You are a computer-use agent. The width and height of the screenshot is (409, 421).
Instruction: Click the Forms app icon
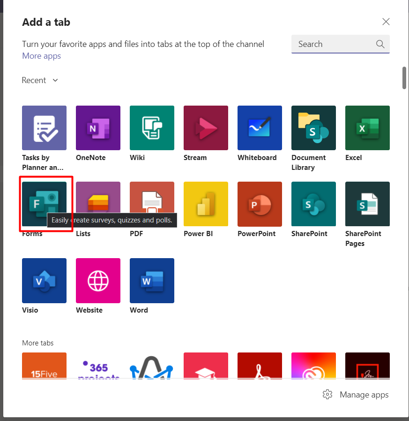tap(44, 204)
